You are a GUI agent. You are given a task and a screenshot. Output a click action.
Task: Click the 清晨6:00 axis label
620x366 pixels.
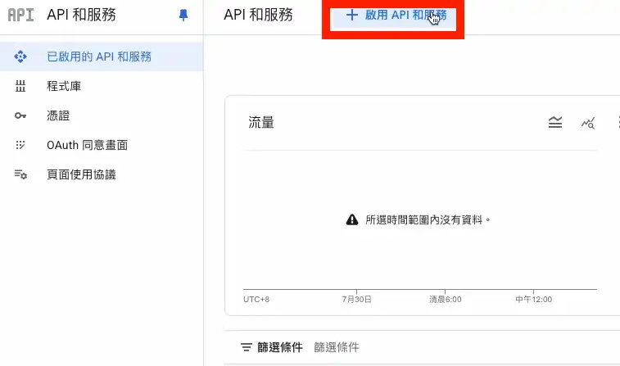446,300
